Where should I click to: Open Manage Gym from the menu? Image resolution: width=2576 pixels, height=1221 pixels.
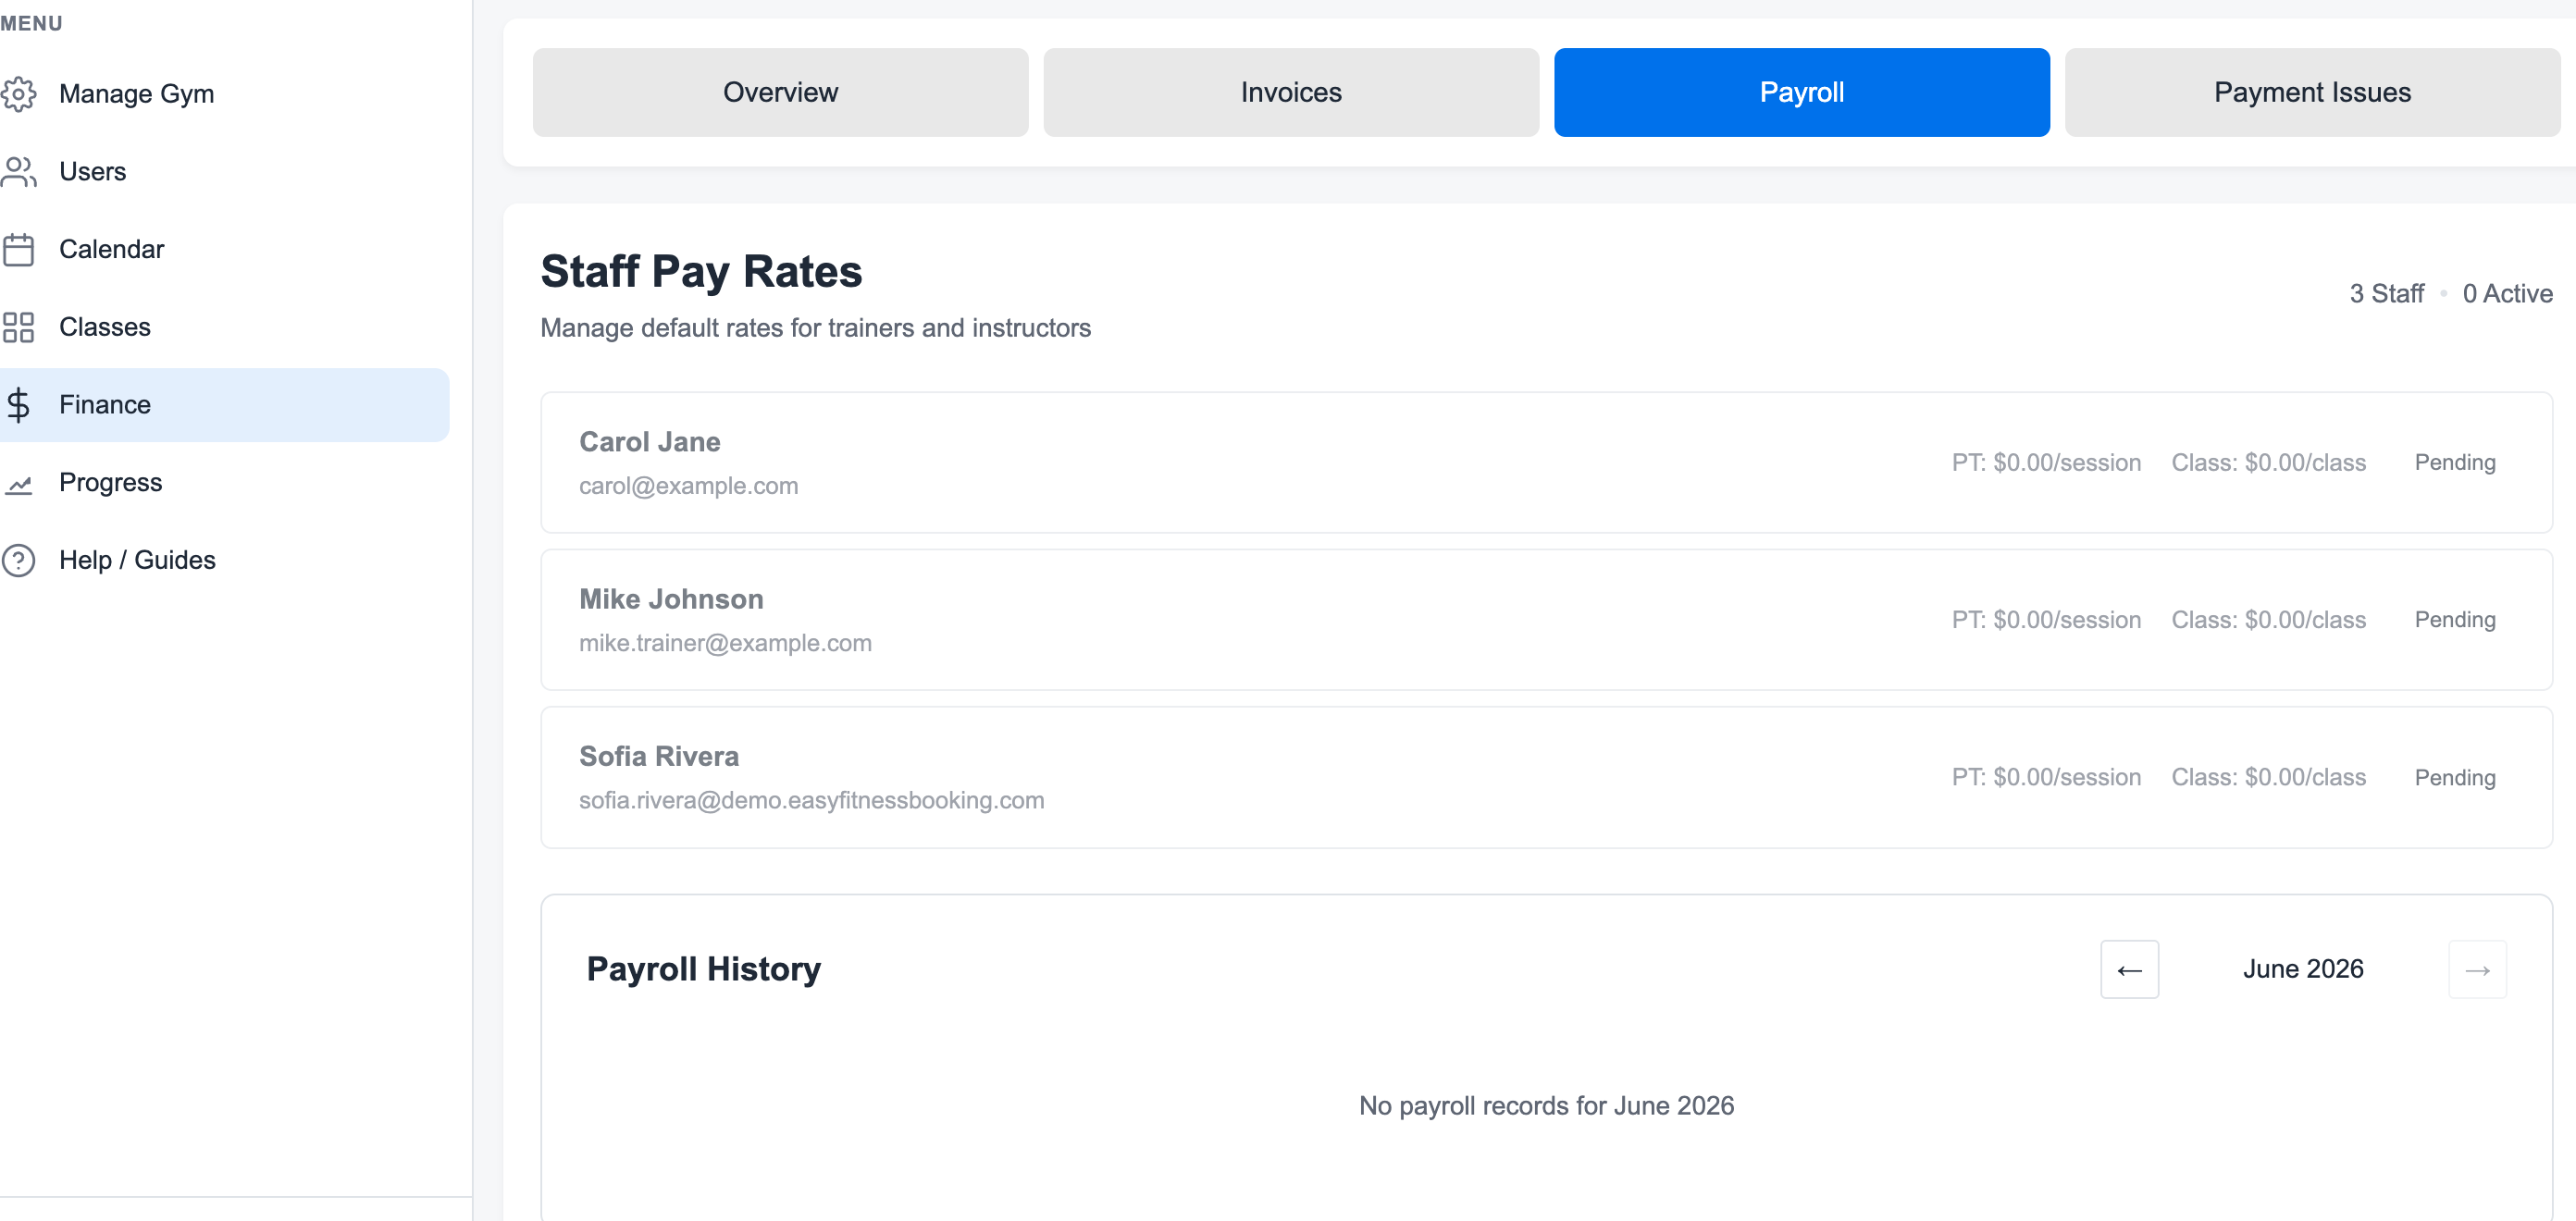point(224,94)
